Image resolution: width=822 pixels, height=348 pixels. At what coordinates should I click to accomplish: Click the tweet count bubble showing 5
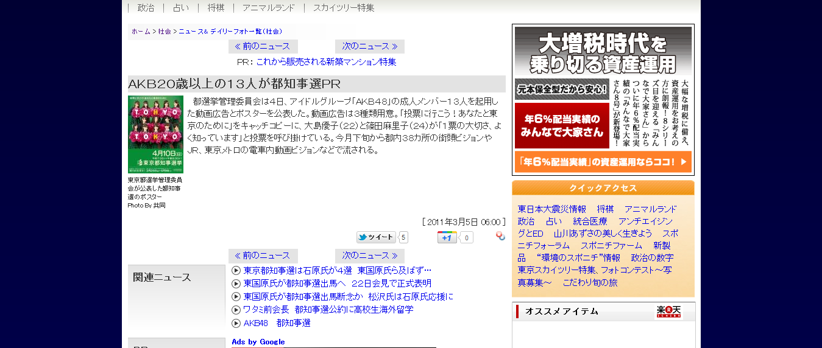pyautogui.click(x=404, y=237)
